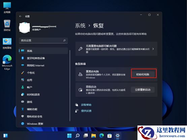Click in the 查找设置 search field
The image size is (187, 140).
[x=43, y=40]
